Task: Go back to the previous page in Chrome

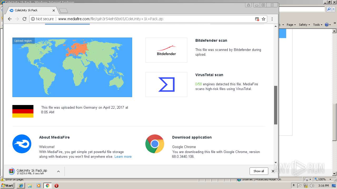Action: (x=10, y=19)
